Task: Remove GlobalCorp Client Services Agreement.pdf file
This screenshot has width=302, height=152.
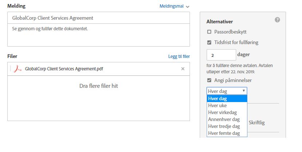Action: (183, 69)
